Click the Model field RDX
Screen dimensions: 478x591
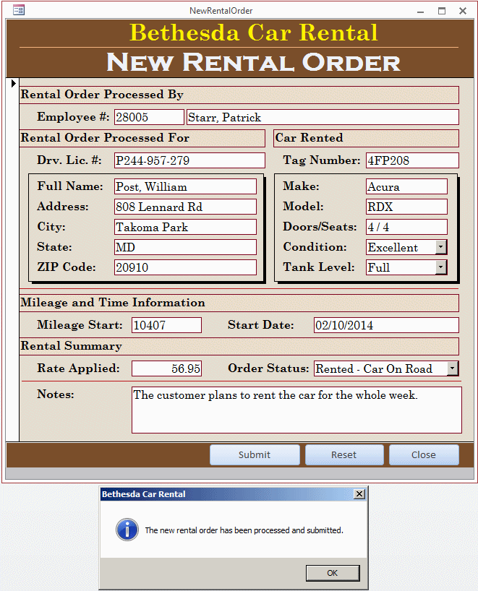[406, 207]
